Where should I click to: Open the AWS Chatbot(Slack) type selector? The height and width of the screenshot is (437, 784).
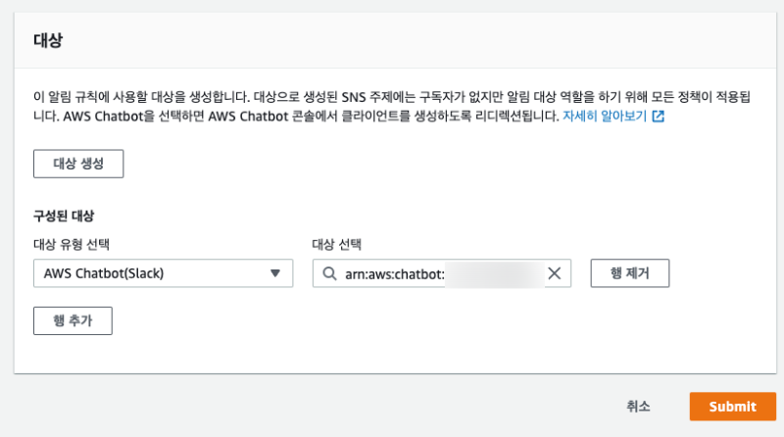[163, 273]
